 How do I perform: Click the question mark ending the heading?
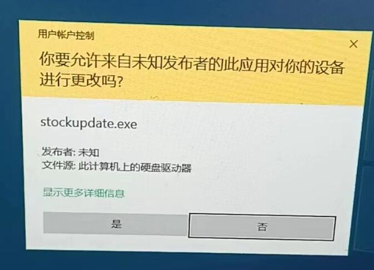(120, 82)
